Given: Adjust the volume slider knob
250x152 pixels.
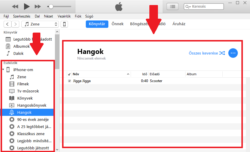Looking at the screenshot, I should coord(51,7).
